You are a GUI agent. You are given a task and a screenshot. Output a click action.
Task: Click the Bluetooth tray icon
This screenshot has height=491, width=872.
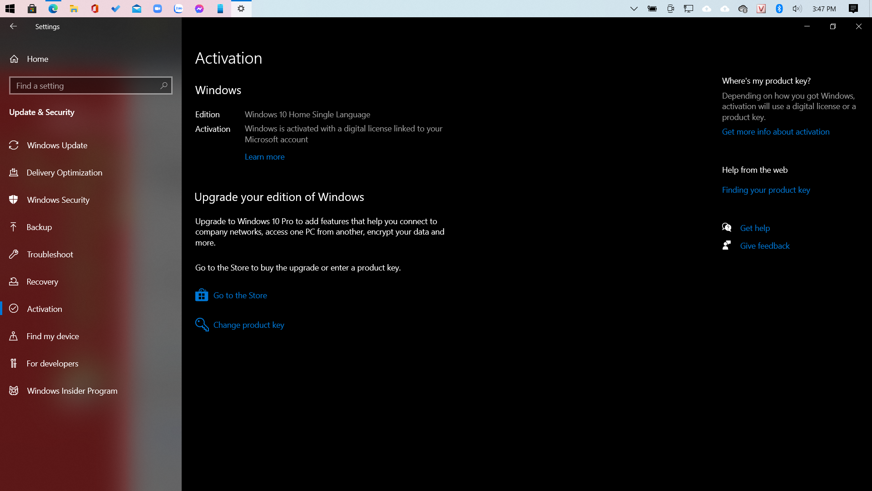(779, 9)
